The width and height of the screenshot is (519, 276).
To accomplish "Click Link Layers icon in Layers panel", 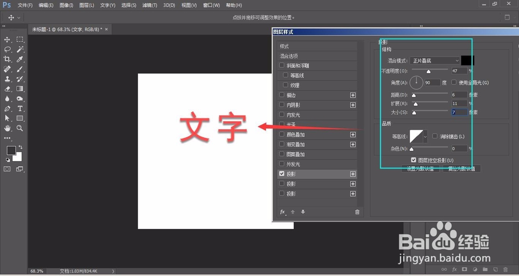I will point(444,269).
